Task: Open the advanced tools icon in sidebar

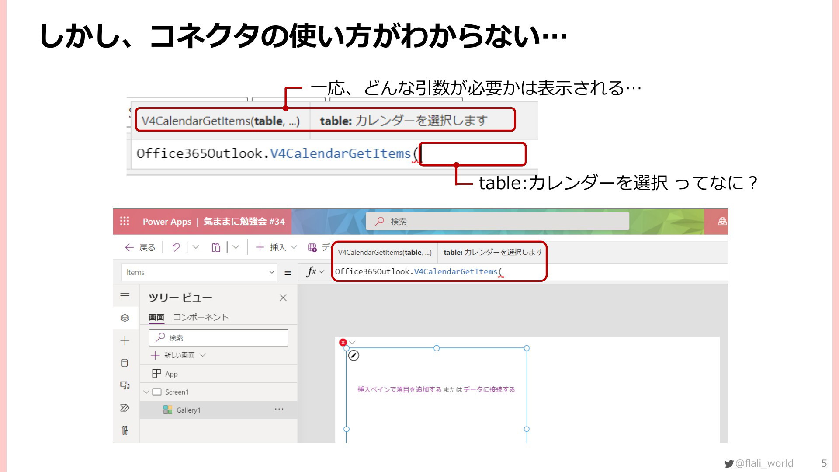Action: coord(125,430)
